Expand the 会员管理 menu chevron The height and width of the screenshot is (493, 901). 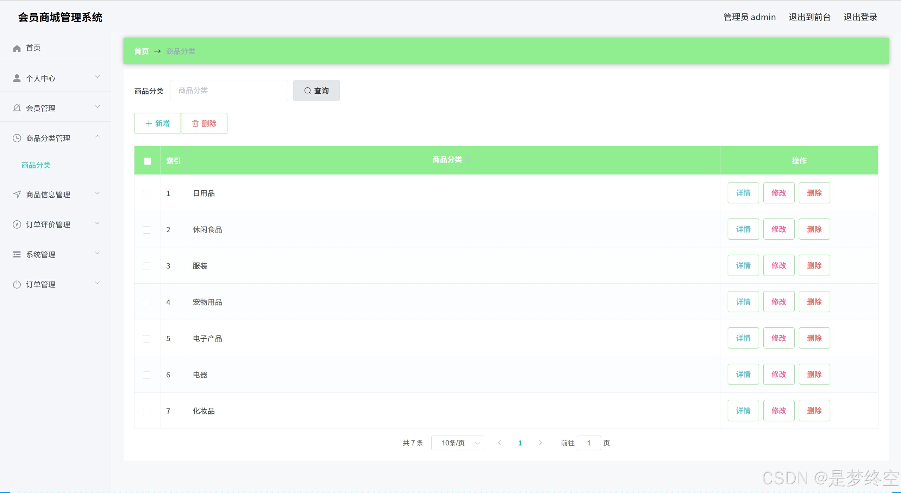[98, 107]
